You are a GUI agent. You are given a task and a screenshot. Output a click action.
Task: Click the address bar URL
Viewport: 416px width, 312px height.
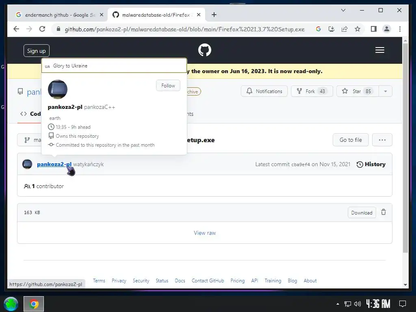click(184, 29)
